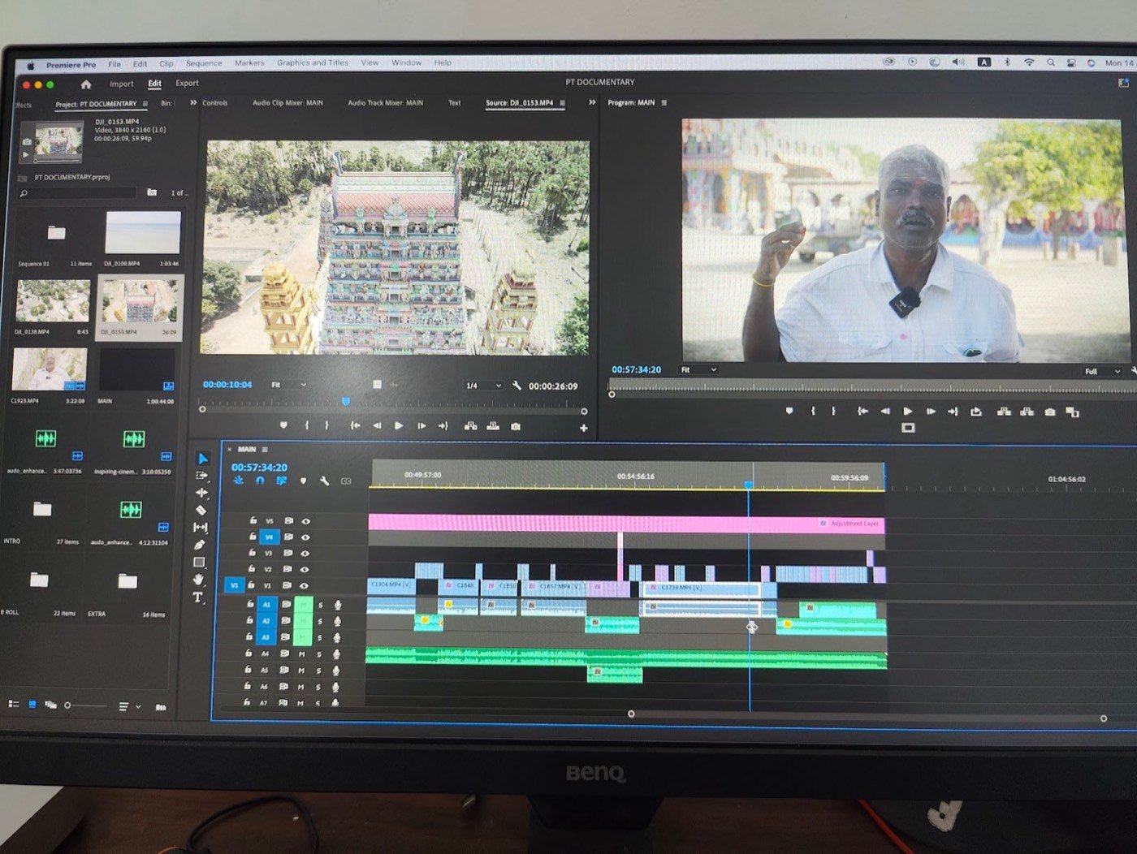This screenshot has height=854, width=1137.
Task: Select the Type tool
Action: (197, 597)
